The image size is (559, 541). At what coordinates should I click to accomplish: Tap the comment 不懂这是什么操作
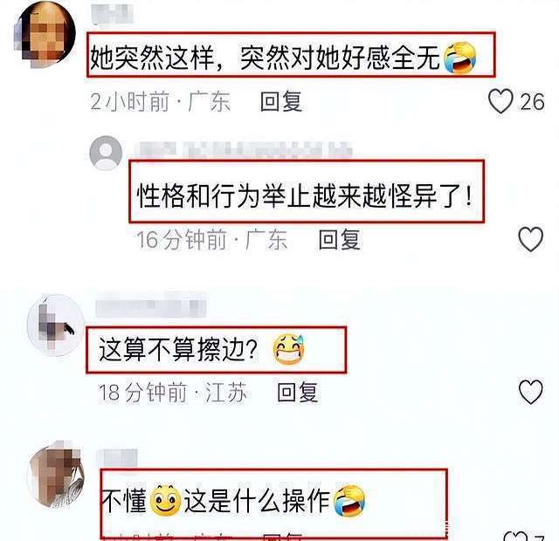(x=234, y=501)
